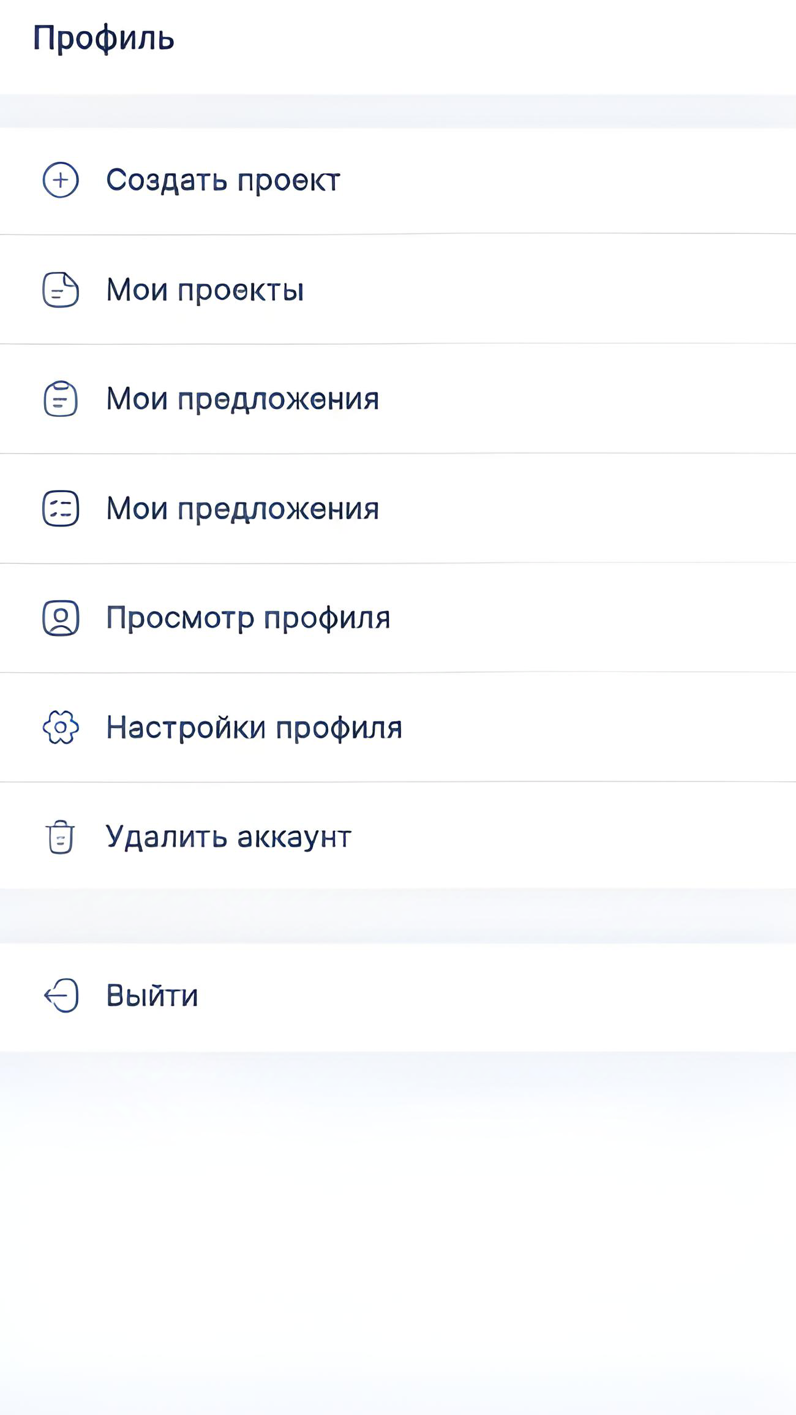
Task: Select the user avatar icon for Просмотр профиля
Action: pyautogui.click(x=60, y=617)
